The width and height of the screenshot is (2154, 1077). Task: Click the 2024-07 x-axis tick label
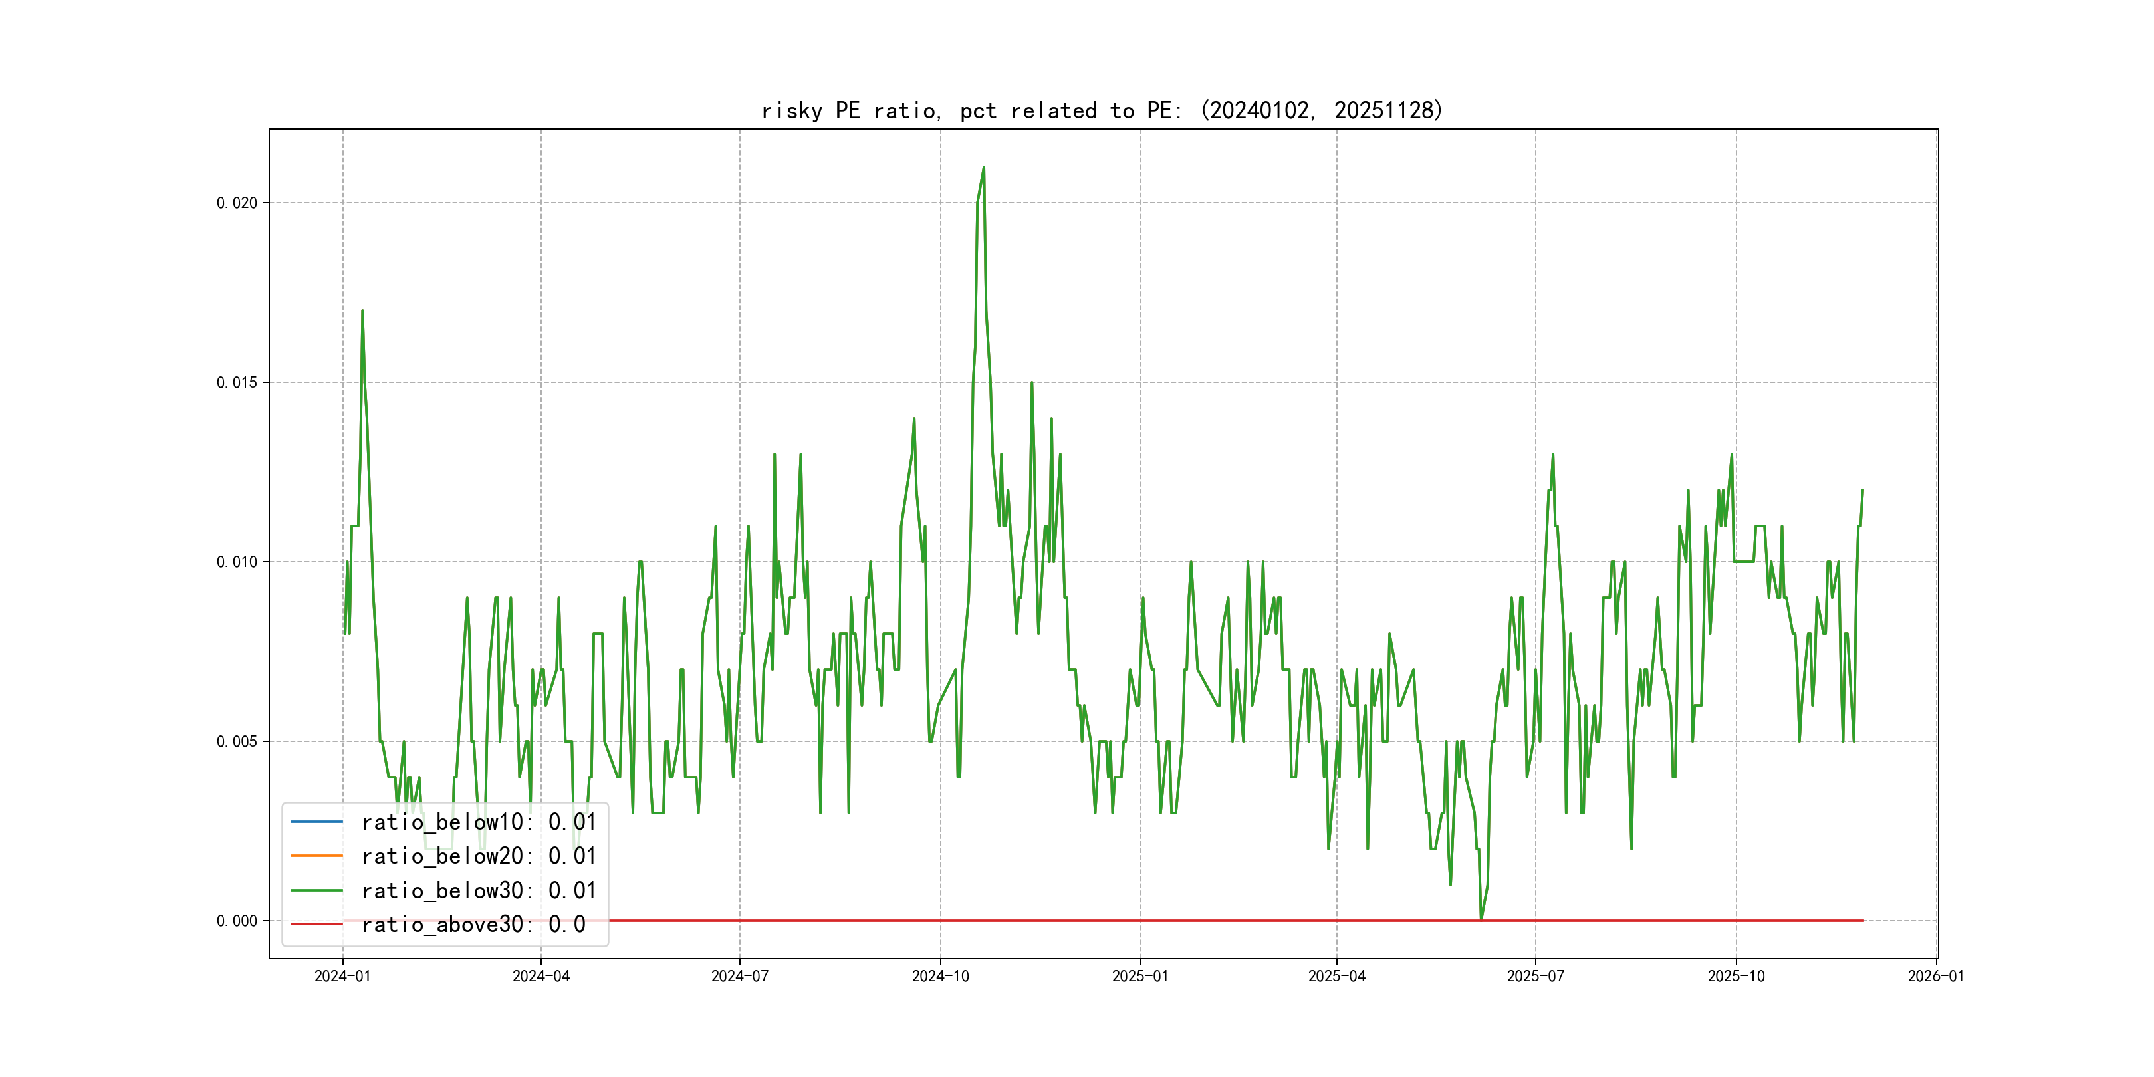pos(739,977)
